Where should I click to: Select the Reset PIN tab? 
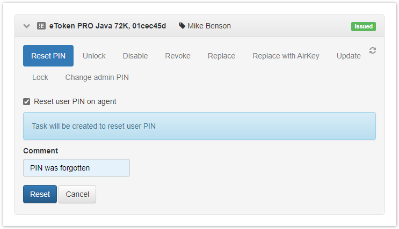(48, 56)
